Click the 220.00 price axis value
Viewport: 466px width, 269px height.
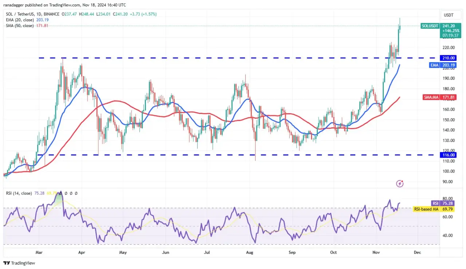tap(448, 47)
